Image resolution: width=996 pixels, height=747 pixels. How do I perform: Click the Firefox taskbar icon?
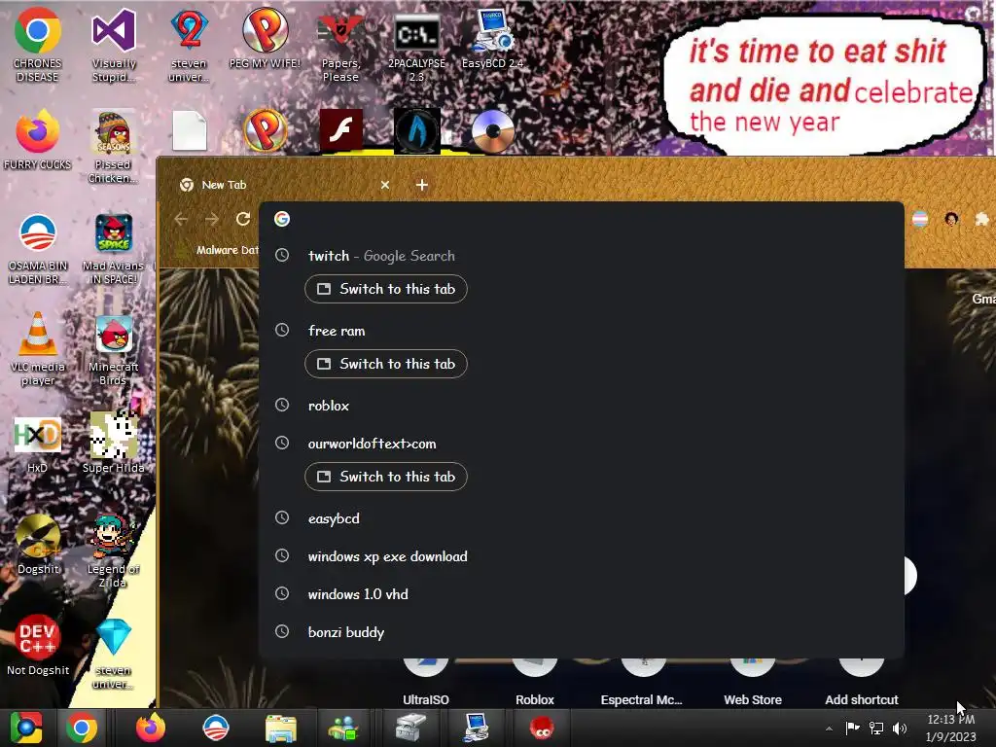click(151, 728)
